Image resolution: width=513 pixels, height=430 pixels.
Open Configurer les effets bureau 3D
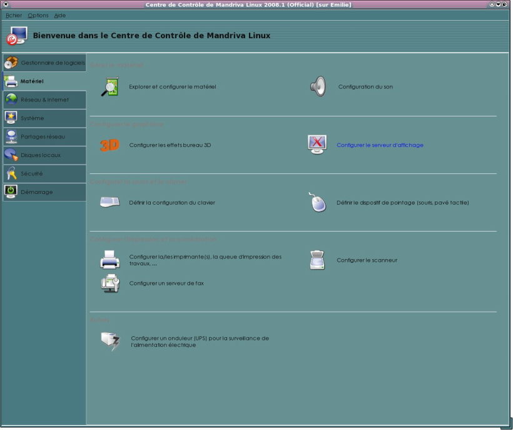coord(170,145)
